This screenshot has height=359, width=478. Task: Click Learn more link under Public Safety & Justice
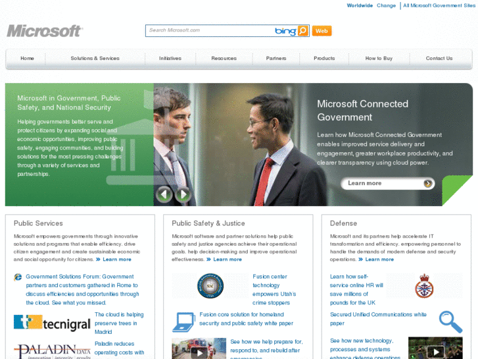227,260
